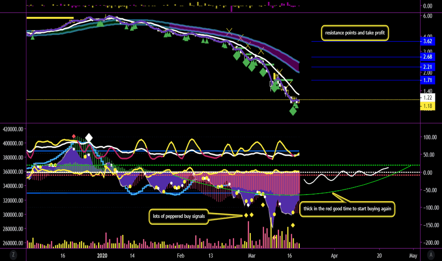442x261 pixels.
Task: Click the 320000.00 left scale value
Action: point(13,201)
